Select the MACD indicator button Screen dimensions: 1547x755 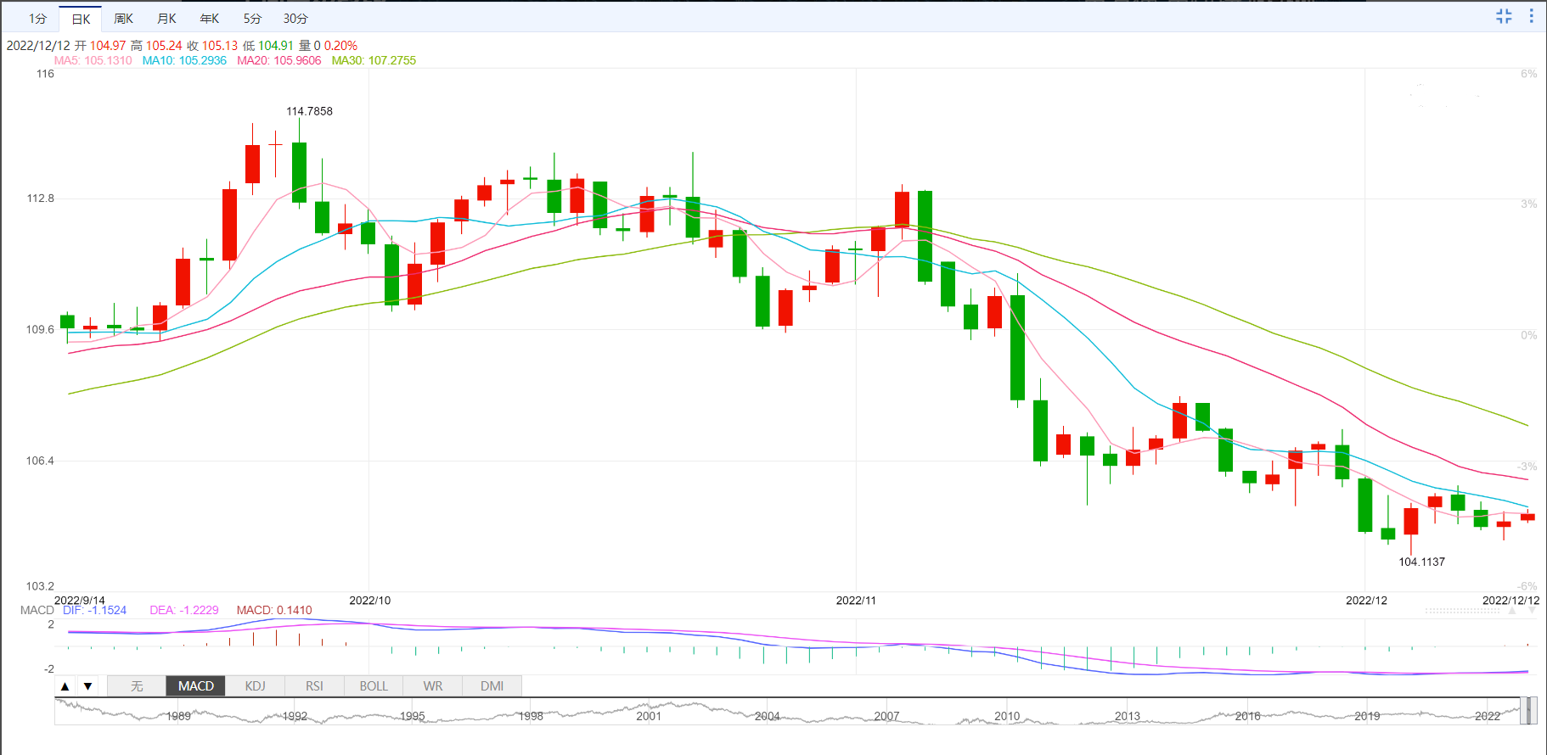point(196,686)
